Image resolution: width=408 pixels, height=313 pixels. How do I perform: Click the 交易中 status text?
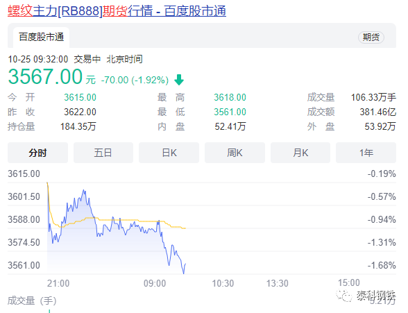click(87, 59)
